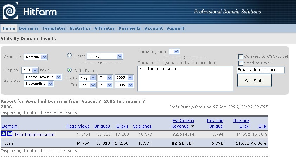
Task: Open the Account menu
Action: (x=154, y=28)
